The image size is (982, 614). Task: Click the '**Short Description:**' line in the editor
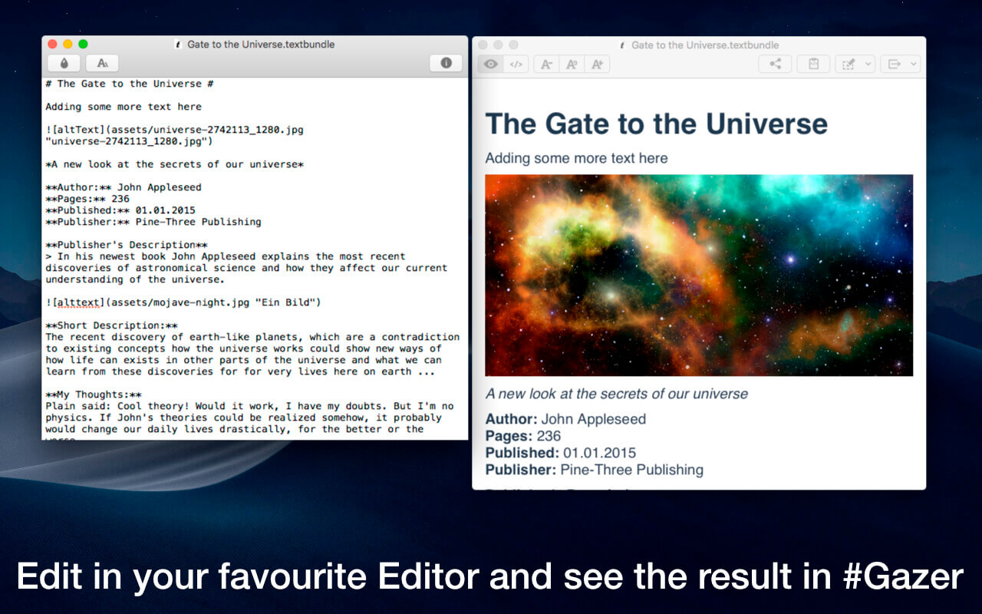pos(111,325)
